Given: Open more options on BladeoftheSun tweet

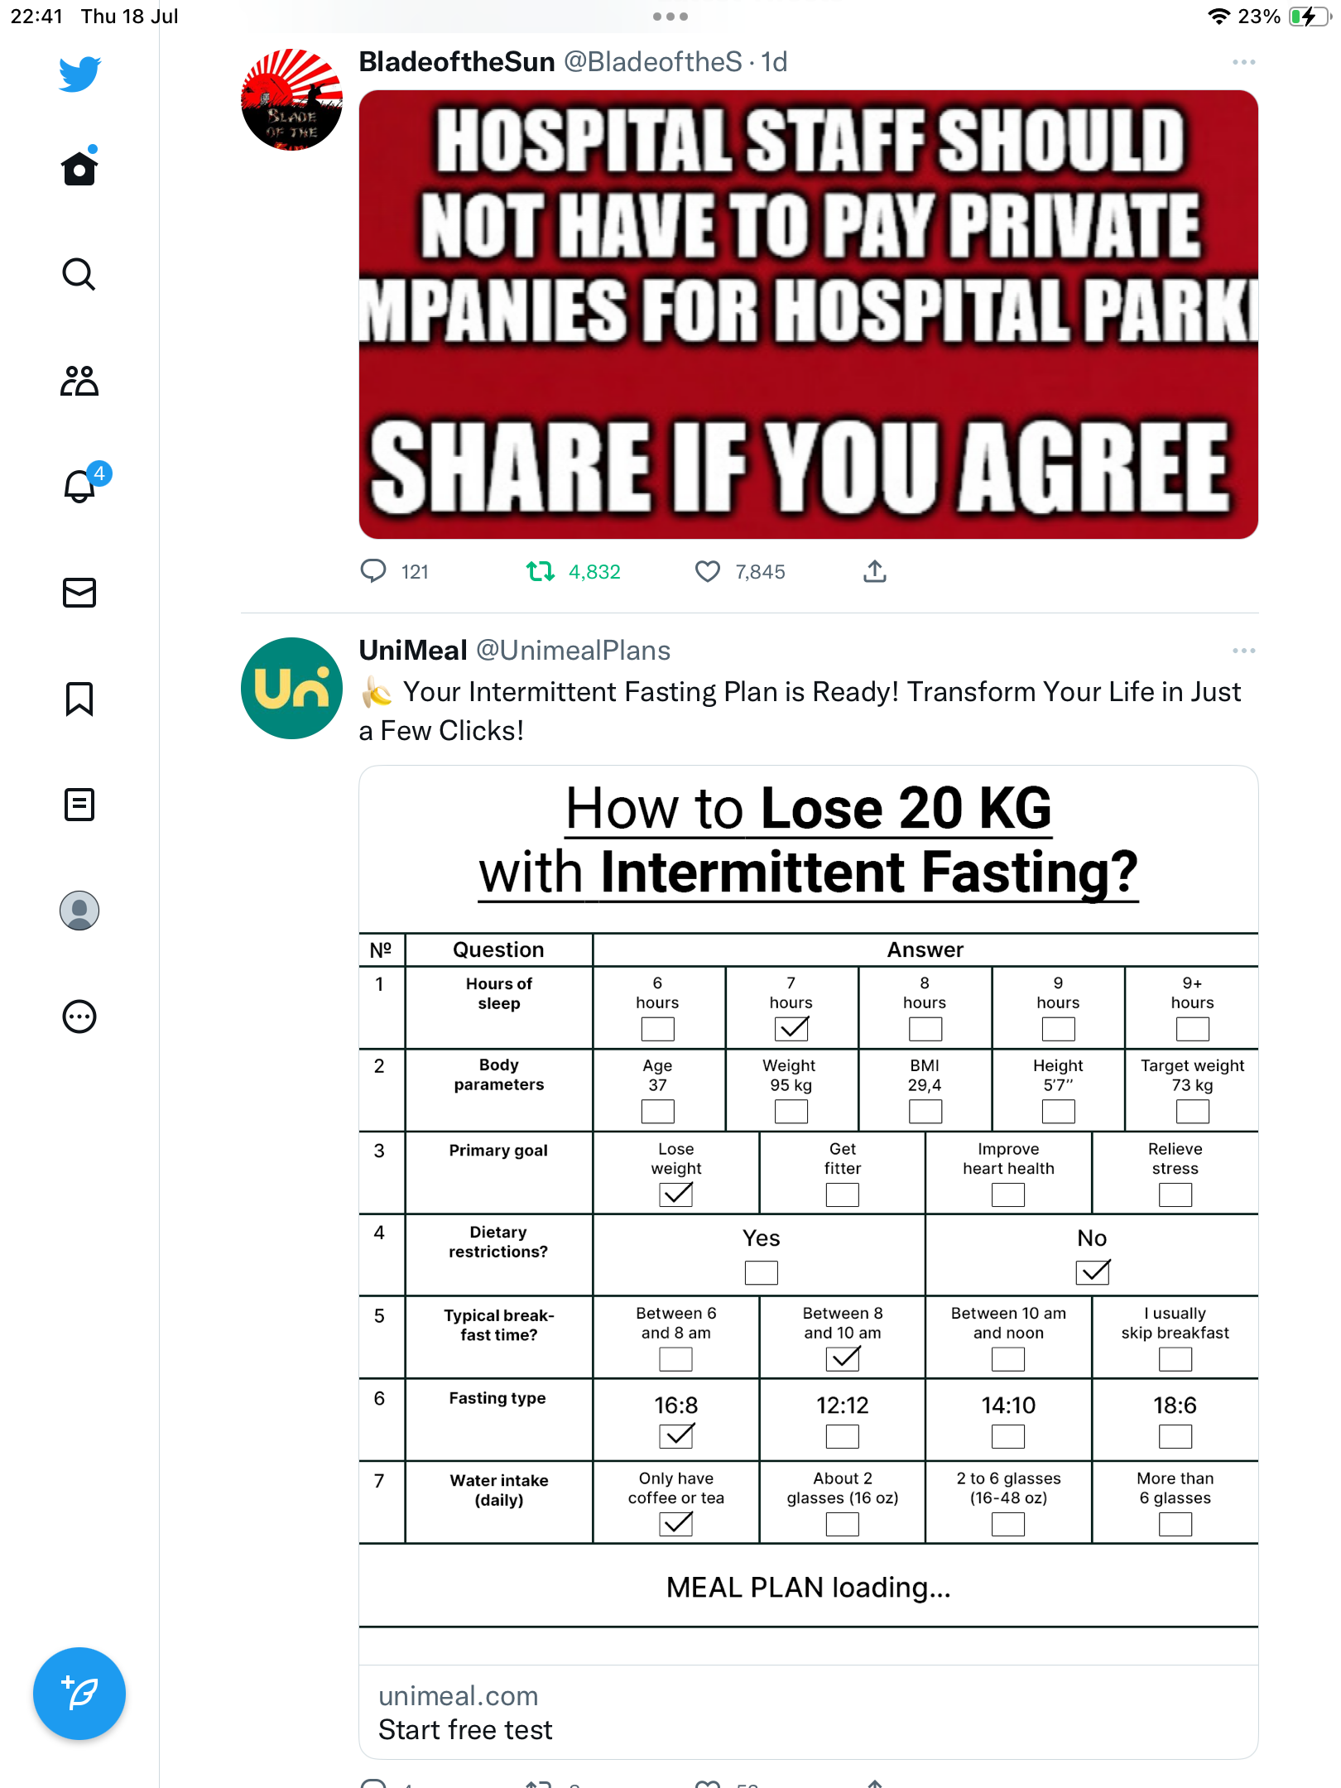Looking at the screenshot, I should tap(1243, 62).
